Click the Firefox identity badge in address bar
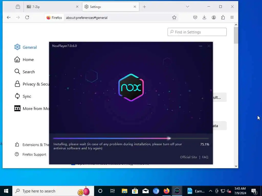Viewport: 262px width, 196px height. [54, 18]
